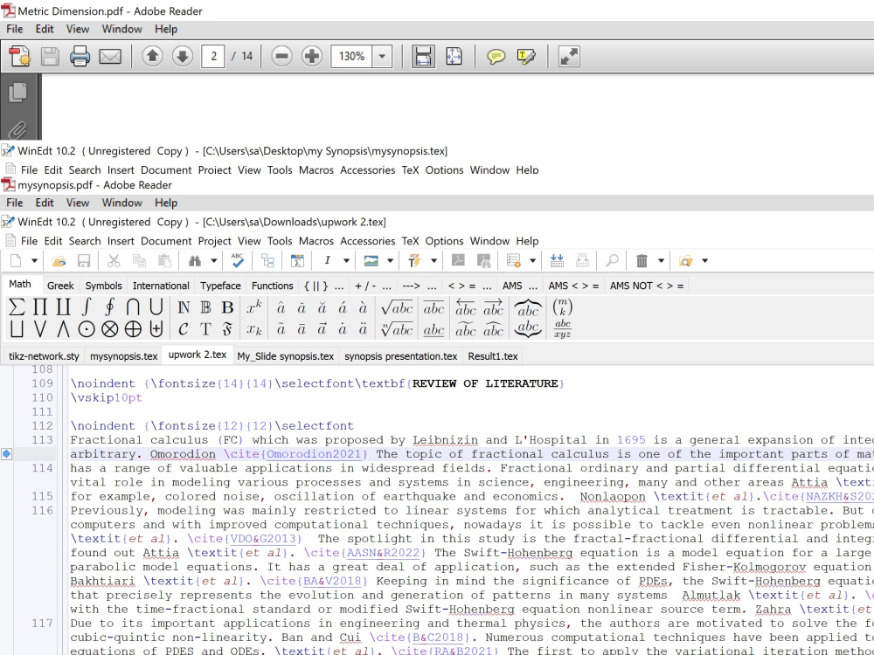Image resolution: width=874 pixels, height=655 pixels.
Task: Open attachments paperclip panel
Action: tap(17, 131)
